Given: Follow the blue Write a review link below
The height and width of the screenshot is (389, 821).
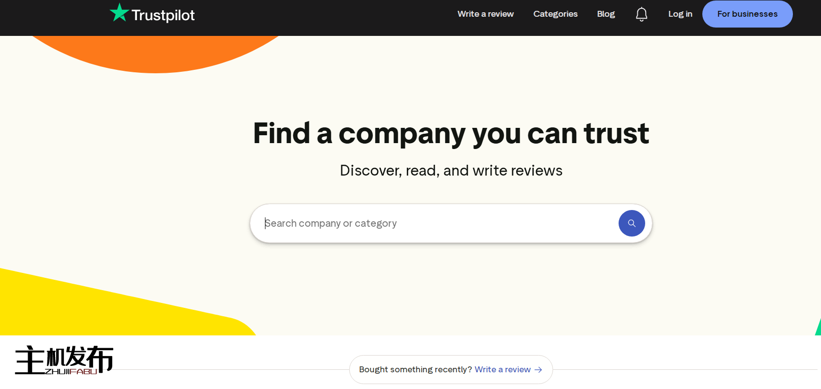Looking at the screenshot, I should (502, 369).
